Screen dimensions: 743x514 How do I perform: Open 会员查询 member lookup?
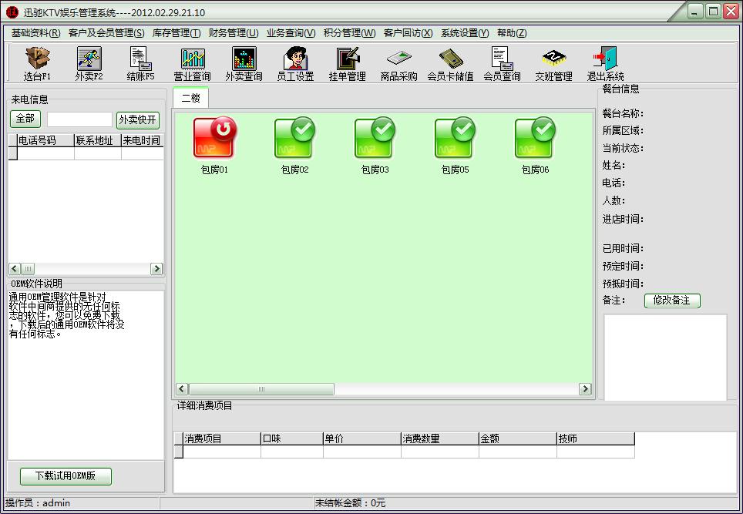click(x=503, y=63)
